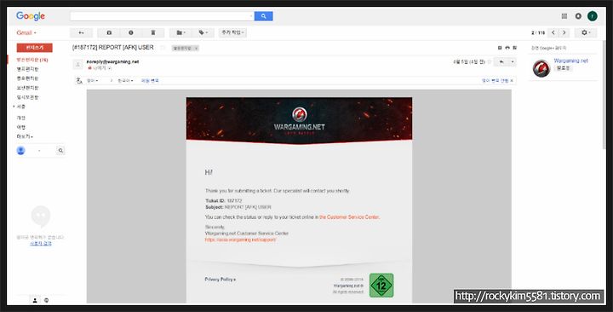Viewport: 613px width, 312px height.
Task: Click the Wargaming.net logo in email banner
Action: (299, 120)
